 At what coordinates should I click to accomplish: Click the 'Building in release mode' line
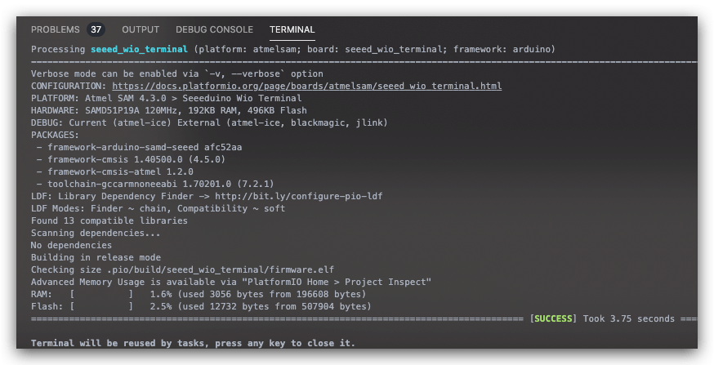pos(96,257)
